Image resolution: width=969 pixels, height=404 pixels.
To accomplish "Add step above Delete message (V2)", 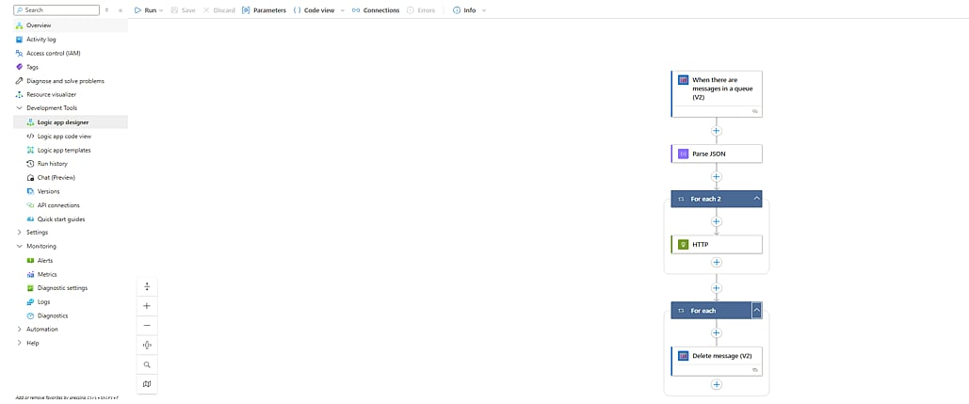I will pyautogui.click(x=717, y=333).
